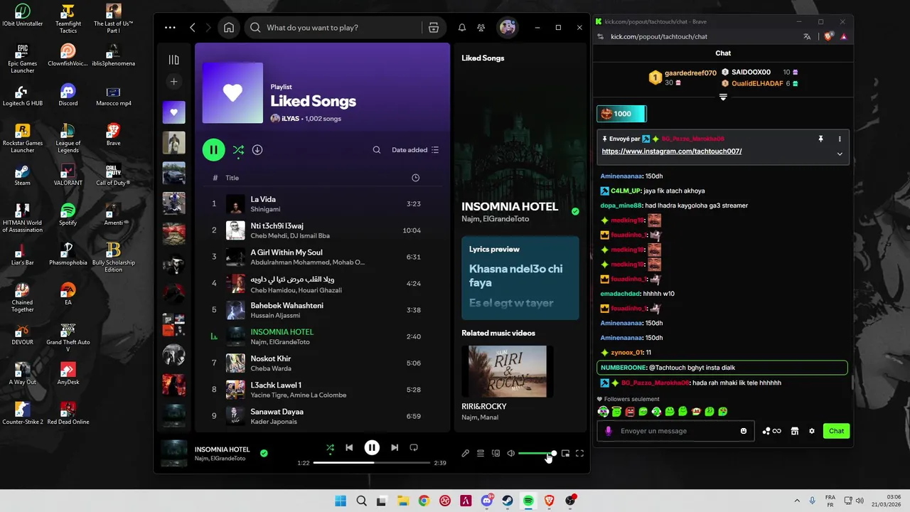Open the Windows Start menu

click(x=341, y=501)
